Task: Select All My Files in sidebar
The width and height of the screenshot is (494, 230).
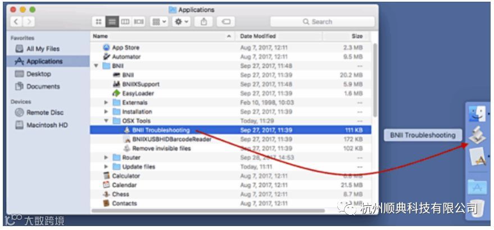Action: click(43, 49)
